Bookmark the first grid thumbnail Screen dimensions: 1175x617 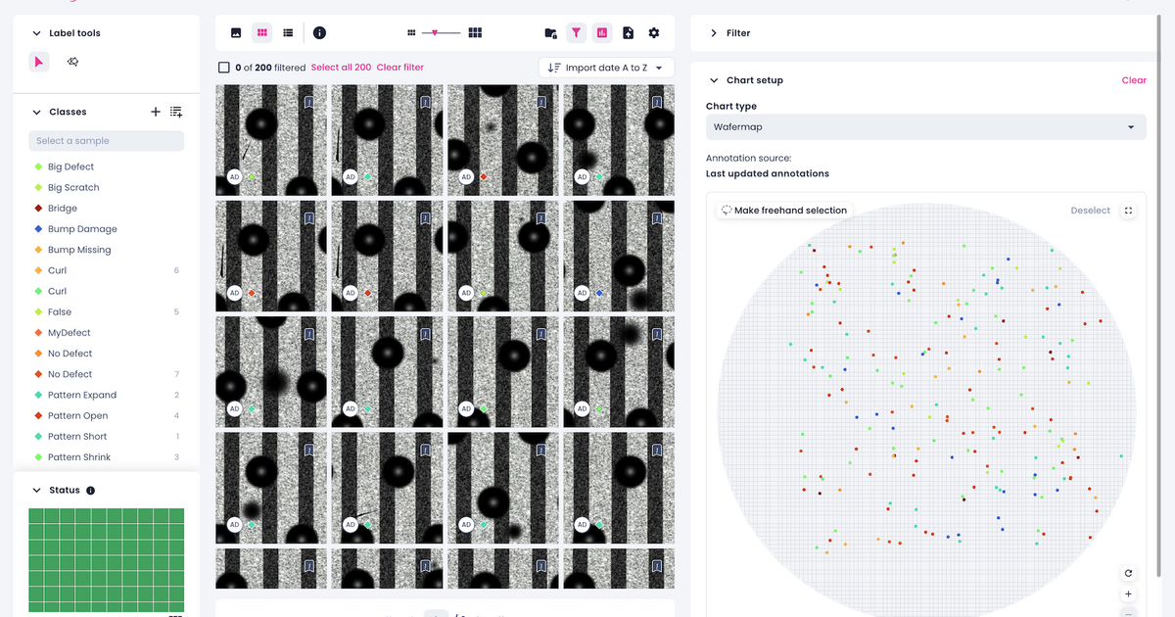pos(309,101)
